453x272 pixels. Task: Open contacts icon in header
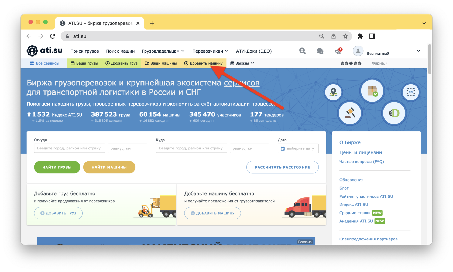[302, 51]
